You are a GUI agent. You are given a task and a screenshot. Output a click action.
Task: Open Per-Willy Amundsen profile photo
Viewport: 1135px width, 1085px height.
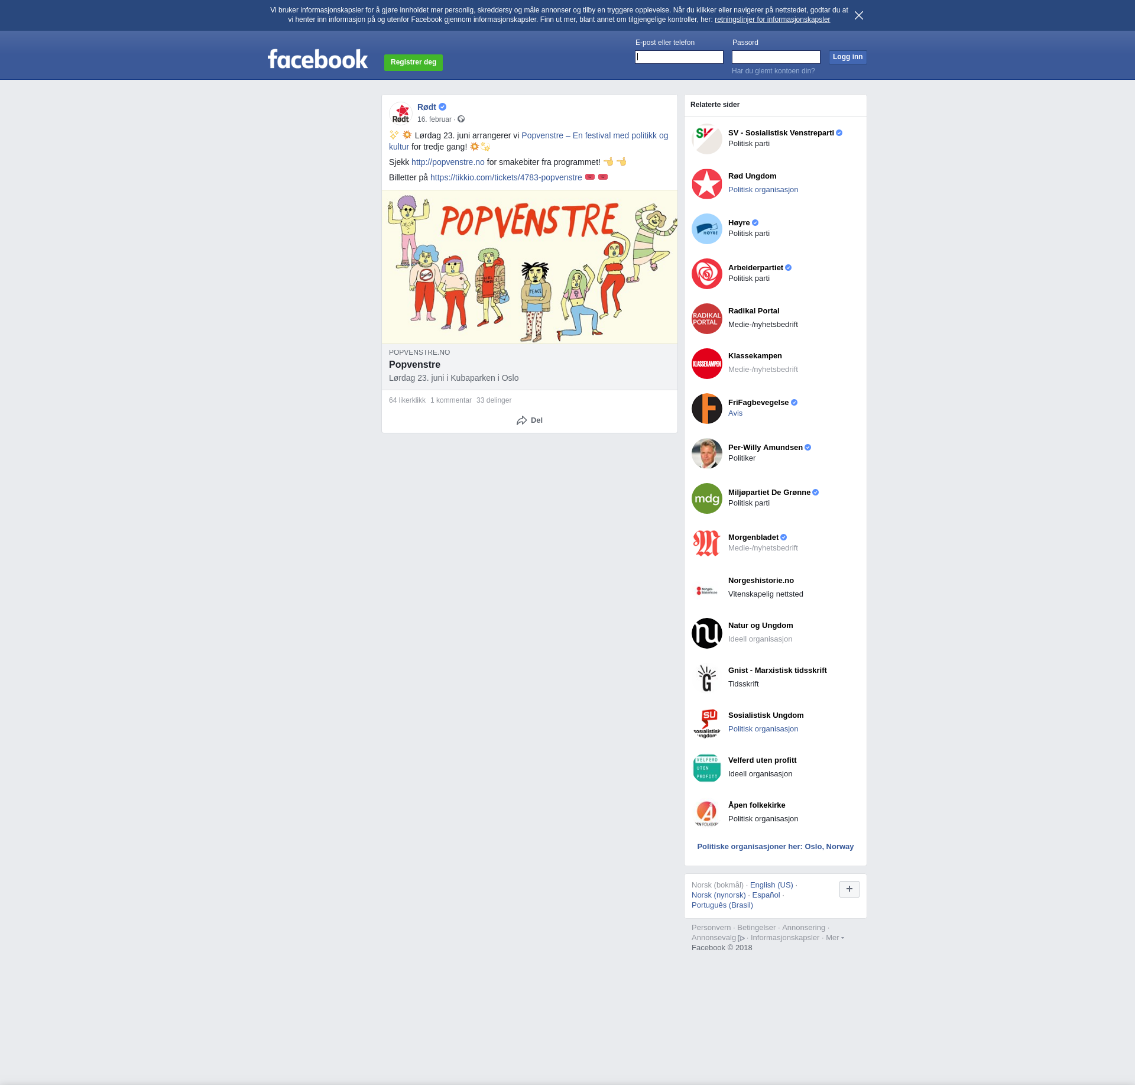[707, 454]
